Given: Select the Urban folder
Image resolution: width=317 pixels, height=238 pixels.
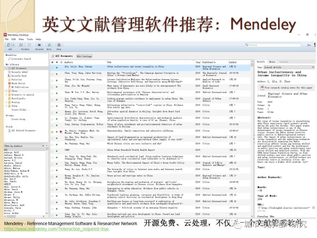Looking at the screenshot, I should point(13,106).
